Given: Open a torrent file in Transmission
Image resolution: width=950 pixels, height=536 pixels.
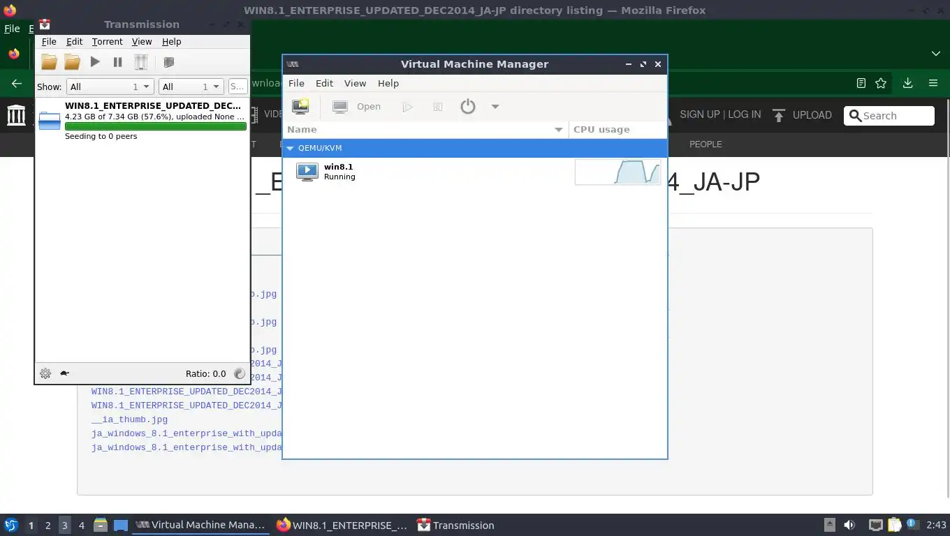Looking at the screenshot, I should pos(49,62).
